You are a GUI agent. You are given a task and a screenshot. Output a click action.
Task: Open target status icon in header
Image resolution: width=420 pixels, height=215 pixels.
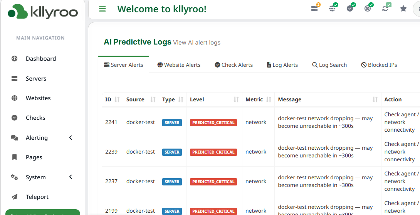368,8
